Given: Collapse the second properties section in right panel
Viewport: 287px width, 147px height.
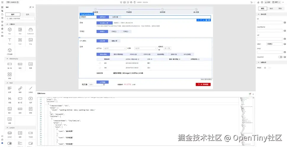Looking at the screenshot, I should pyautogui.click(x=258, y=62).
